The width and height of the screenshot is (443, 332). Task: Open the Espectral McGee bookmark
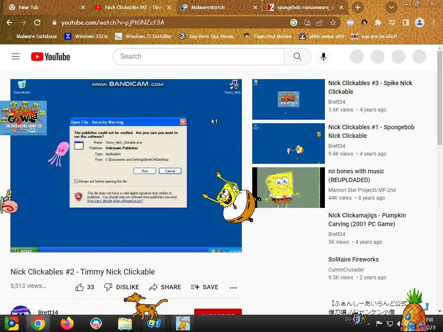(x=267, y=36)
